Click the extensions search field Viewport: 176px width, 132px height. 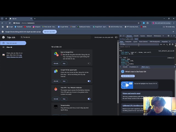tap(56, 37)
